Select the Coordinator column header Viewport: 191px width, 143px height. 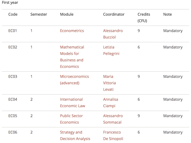pyautogui.click(x=114, y=14)
